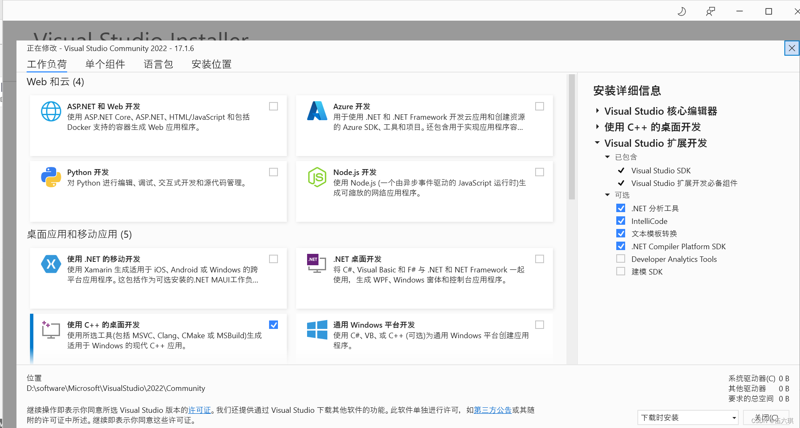Screen dimensions: 800x428
Task: Toggle the dark theme moon icon
Action: (x=682, y=11)
